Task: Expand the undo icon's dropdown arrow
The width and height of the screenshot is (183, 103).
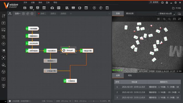Action: coord(33,10)
